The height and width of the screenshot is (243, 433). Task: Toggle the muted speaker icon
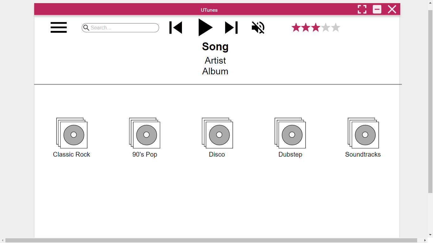(258, 28)
